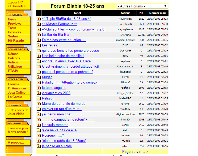The height and width of the screenshot is (156, 198).
Task: Click folder icon next to 'je pense au suicide'
Action: point(39,146)
